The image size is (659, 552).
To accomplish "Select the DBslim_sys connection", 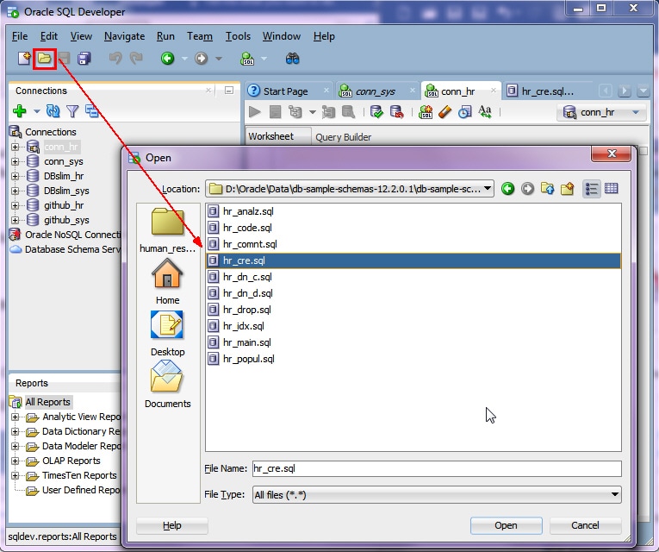I will [66, 191].
